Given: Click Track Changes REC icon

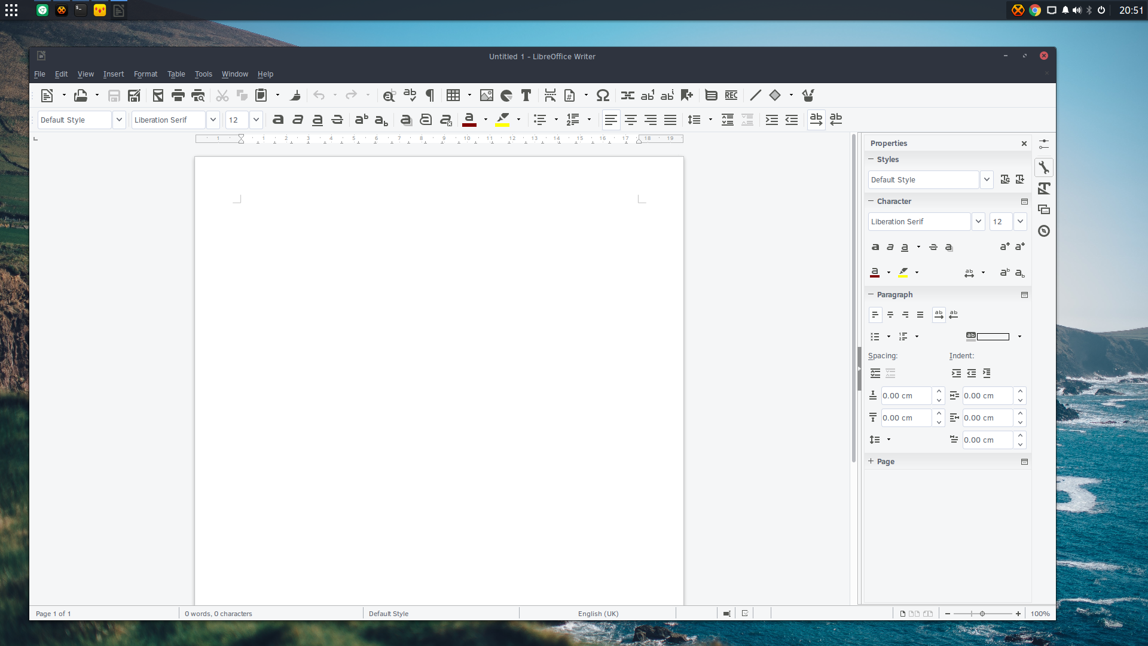Looking at the screenshot, I should tap(731, 95).
